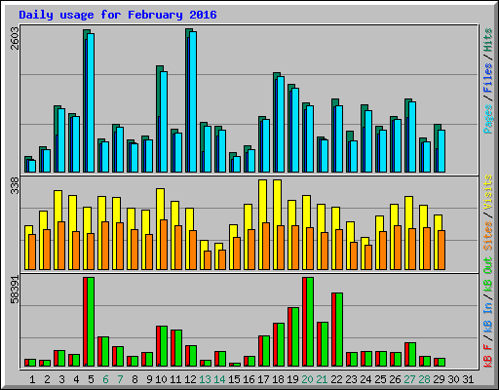The width and height of the screenshot is (499, 390).
Task: Click day label 3 on the x-axis
Action: coord(61,379)
